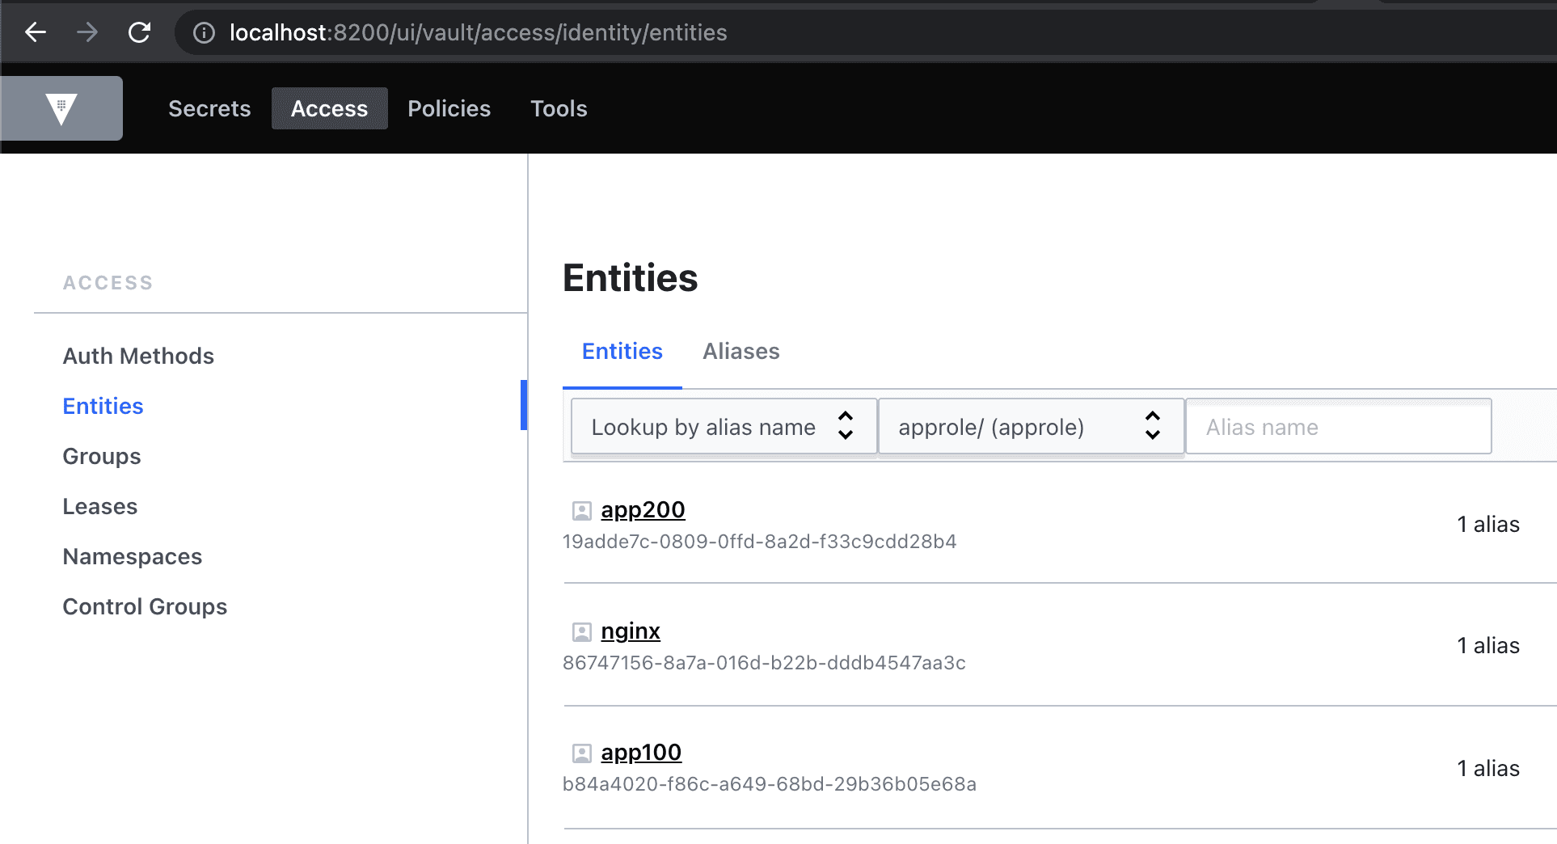Image resolution: width=1557 pixels, height=844 pixels.
Task: Navigate to Auth Methods in the sidebar
Action: [138, 356]
